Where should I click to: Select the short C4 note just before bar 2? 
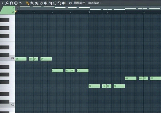click(x=31, y=59)
